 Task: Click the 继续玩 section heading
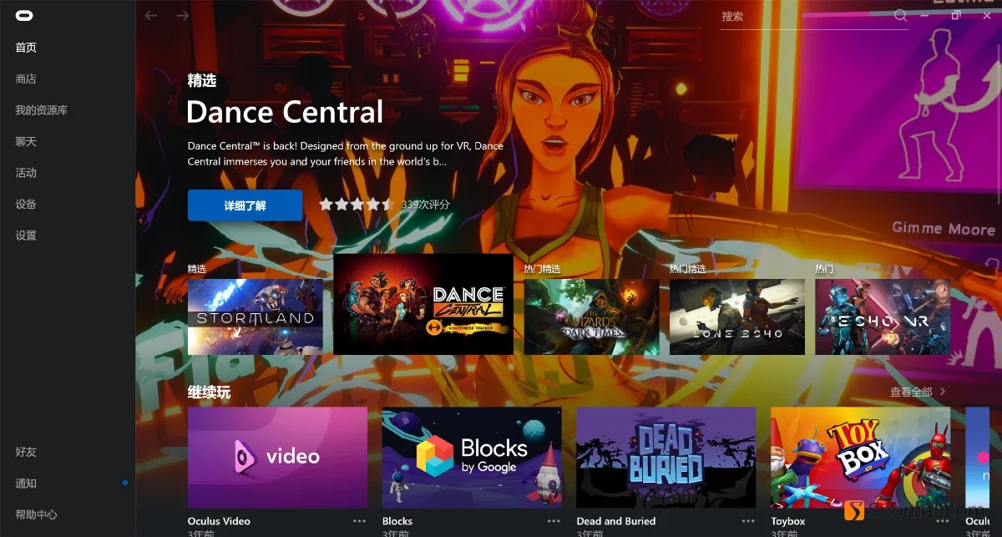coord(209,392)
